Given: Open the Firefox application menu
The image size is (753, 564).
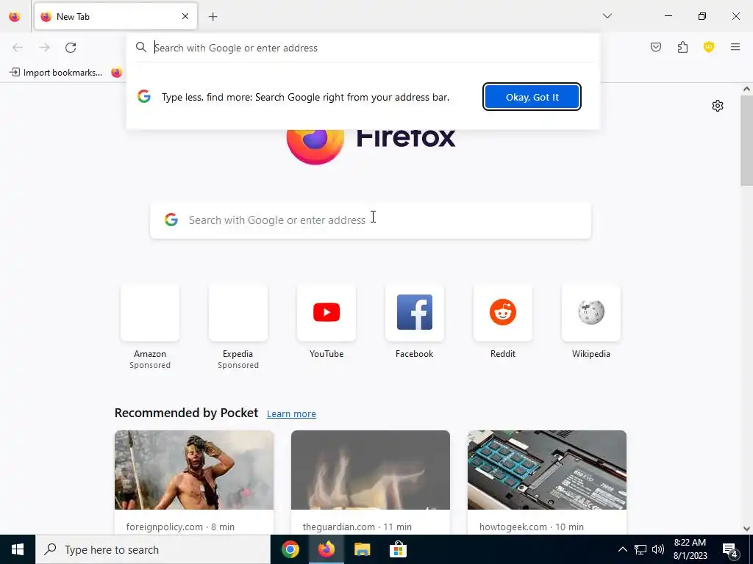Looking at the screenshot, I should point(735,47).
